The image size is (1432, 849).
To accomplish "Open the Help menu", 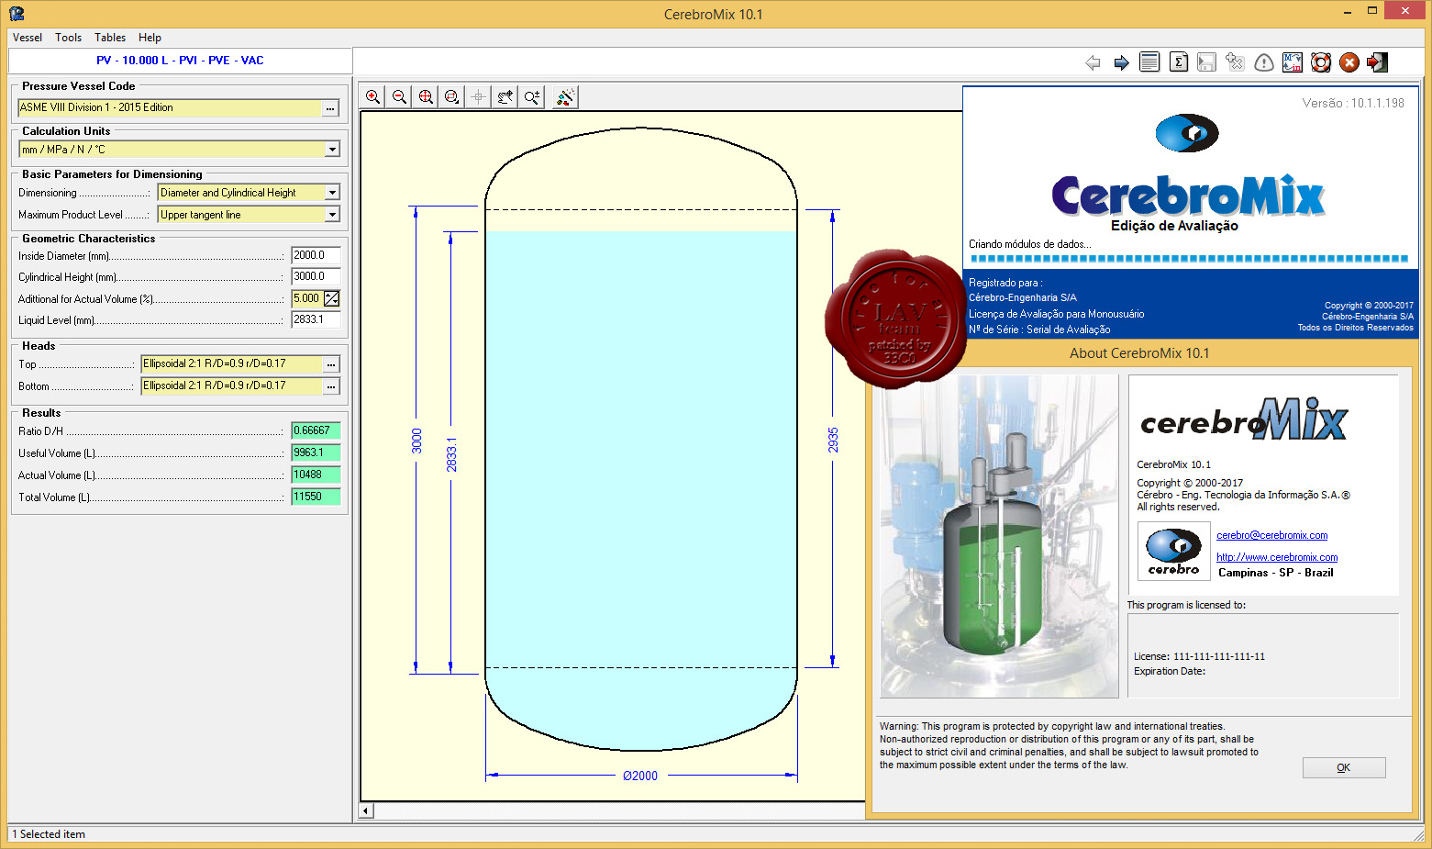I will 150,38.
